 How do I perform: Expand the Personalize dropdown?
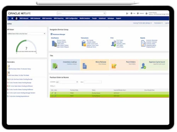(x=158, y=23)
